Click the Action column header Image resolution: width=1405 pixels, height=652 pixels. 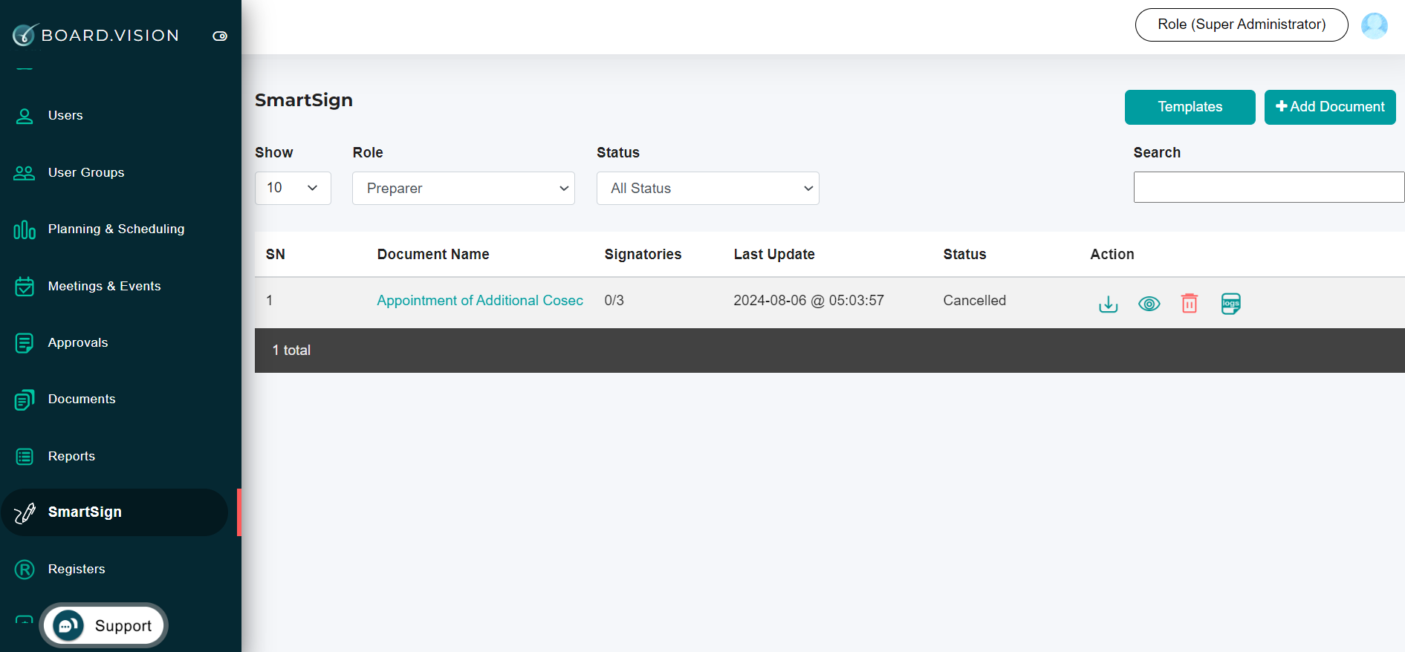pos(1112,254)
